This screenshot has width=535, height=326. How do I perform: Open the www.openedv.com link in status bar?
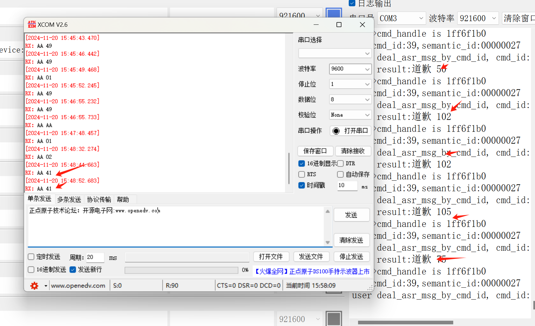click(x=78, y=285)
